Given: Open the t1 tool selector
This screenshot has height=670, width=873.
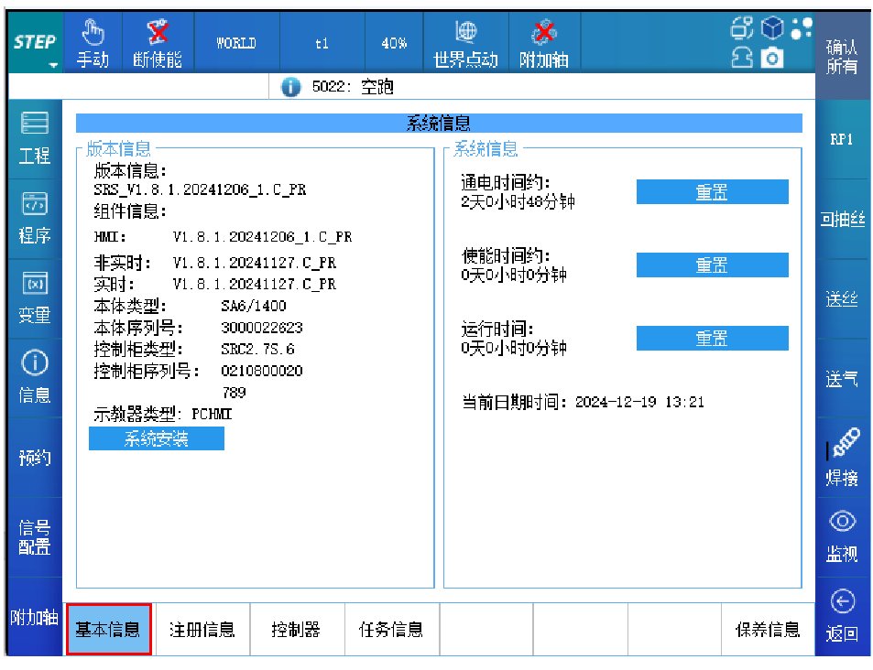Looking at the screenshot, I should click(322, 43).
